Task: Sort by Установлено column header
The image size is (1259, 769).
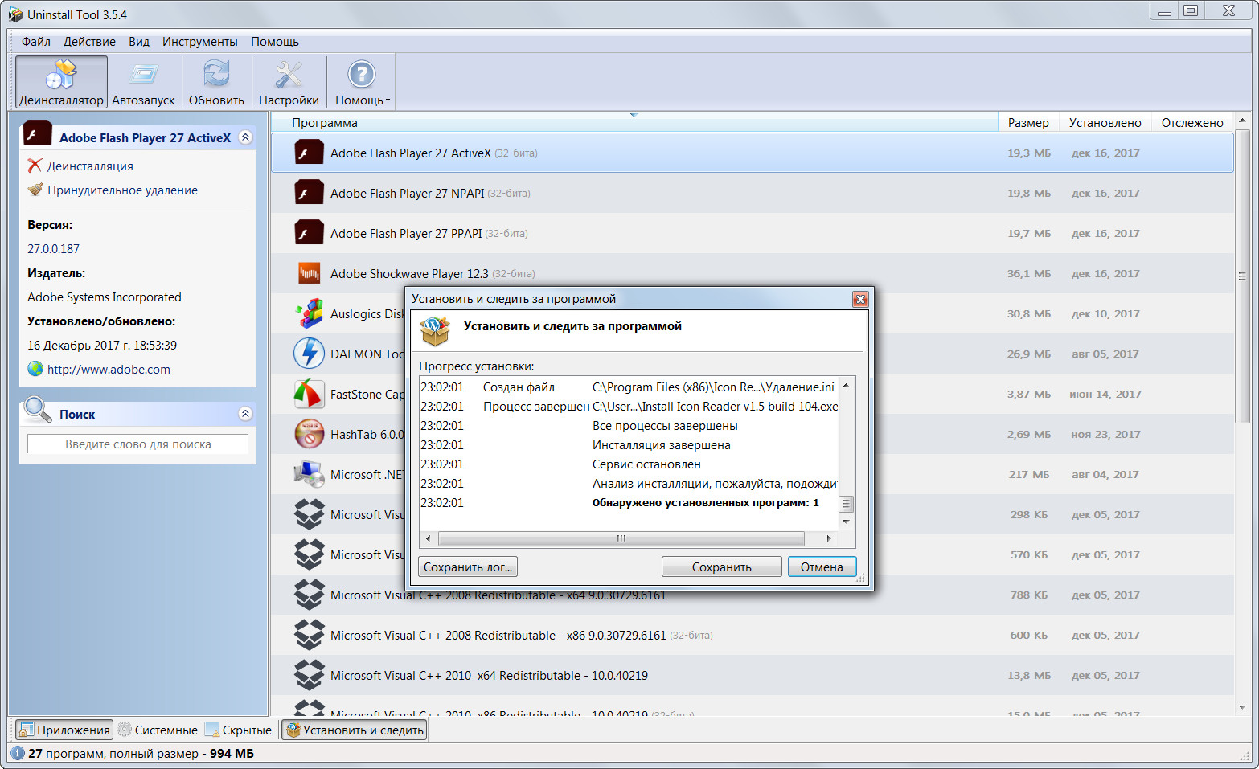Action: tap(1105, 122)
